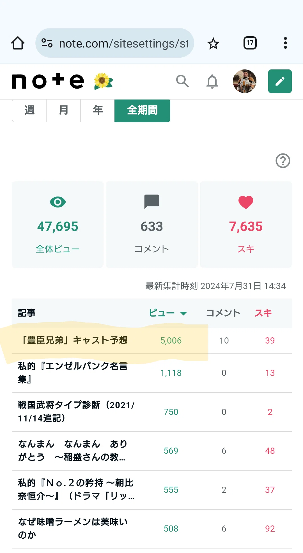Switch to the 週 period tab
303x553 pixels.
pyautogui.click(x=29, y=110)
